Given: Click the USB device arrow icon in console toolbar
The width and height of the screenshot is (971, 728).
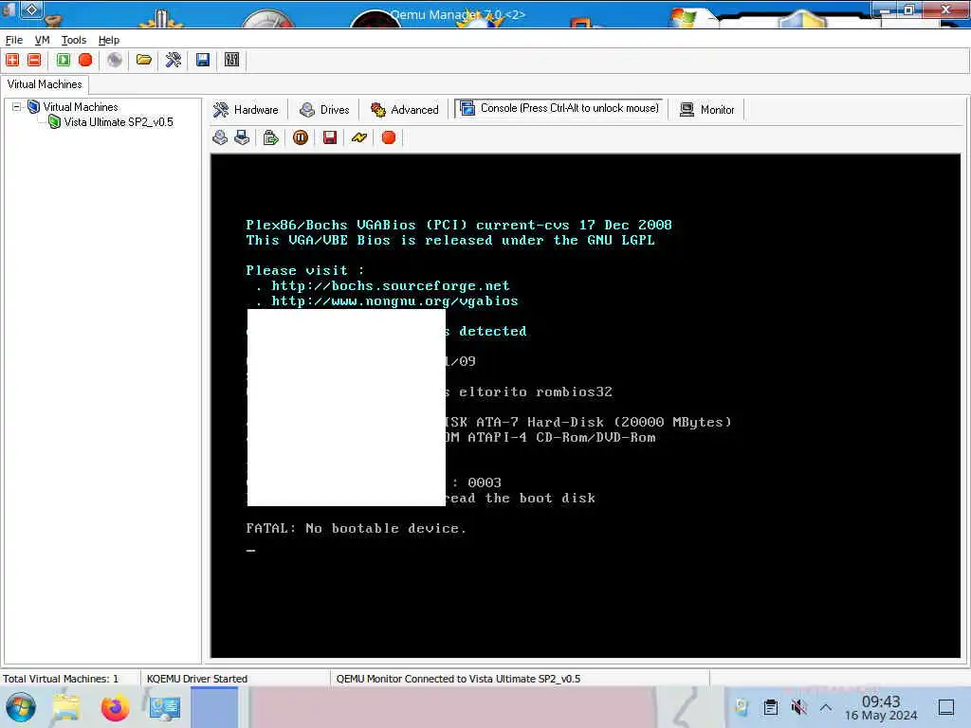Looking at the screenshot, I should click(270, 137).
